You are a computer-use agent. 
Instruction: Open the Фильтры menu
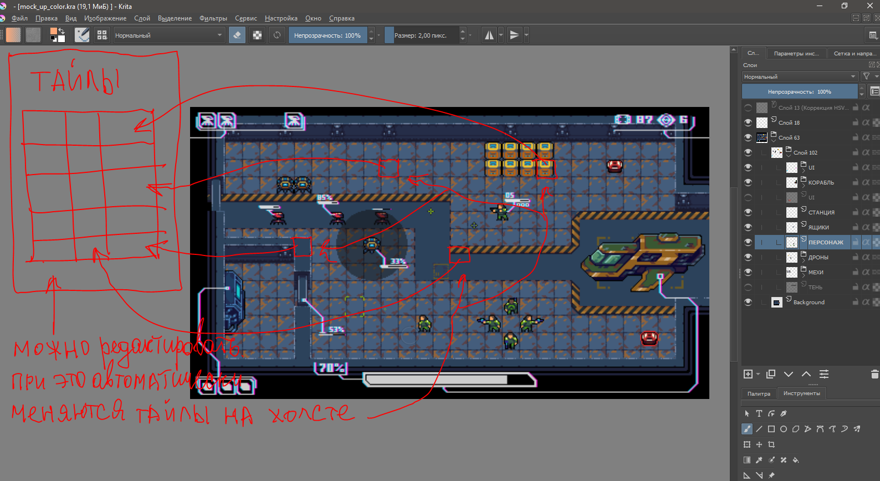tap(213, 18)
